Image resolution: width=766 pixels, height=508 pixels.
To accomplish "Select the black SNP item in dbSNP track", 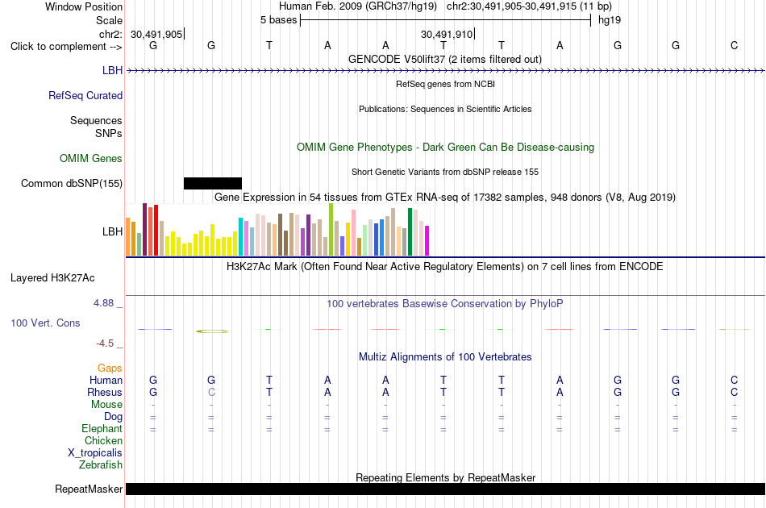I will 213,183.
